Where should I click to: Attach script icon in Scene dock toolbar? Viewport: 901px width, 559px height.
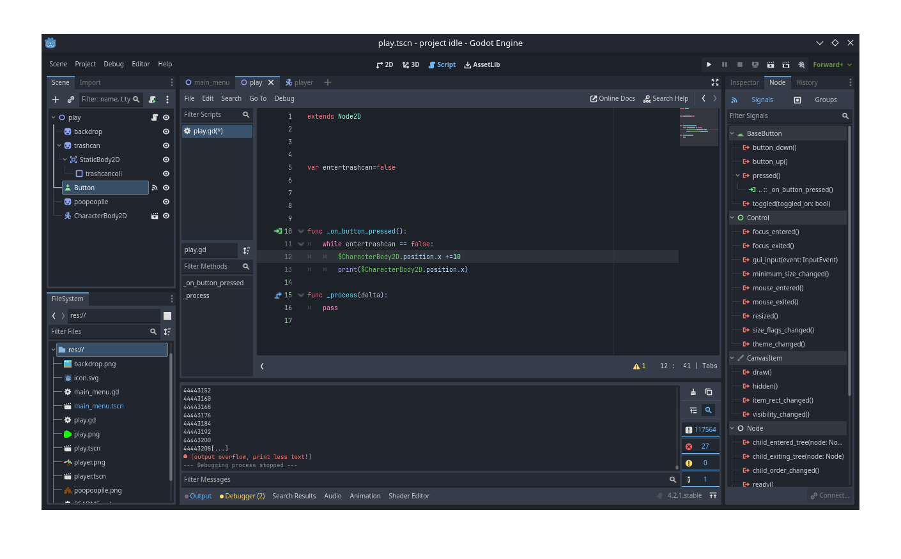click(x=152, y=100)
